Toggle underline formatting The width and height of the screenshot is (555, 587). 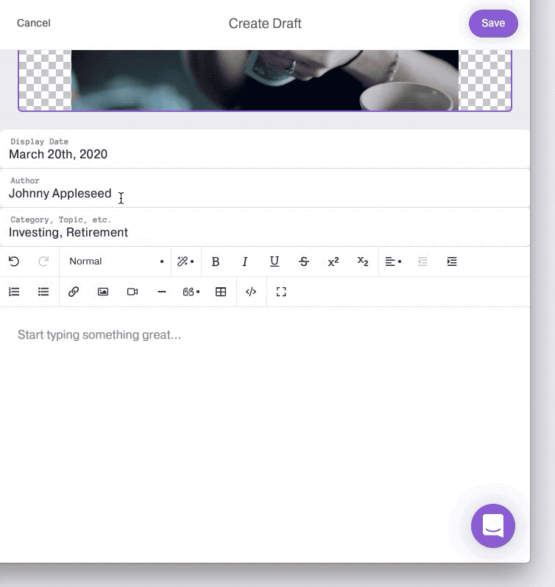coord(275,261)
